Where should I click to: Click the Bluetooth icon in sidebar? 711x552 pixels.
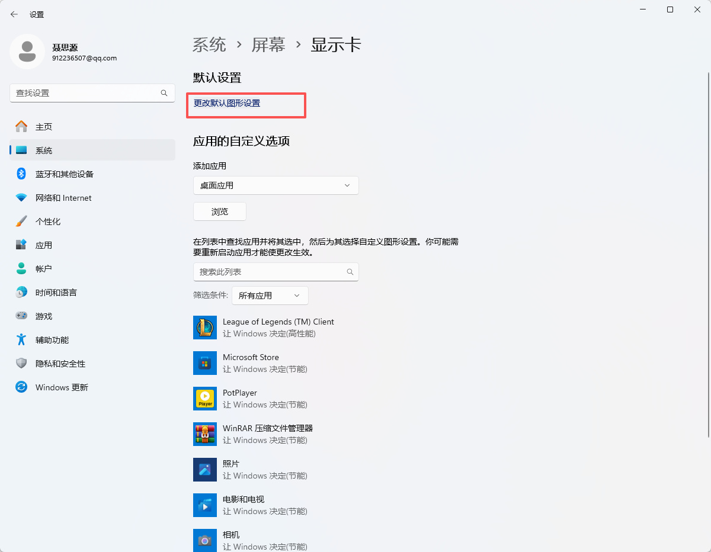pos(21,174)
